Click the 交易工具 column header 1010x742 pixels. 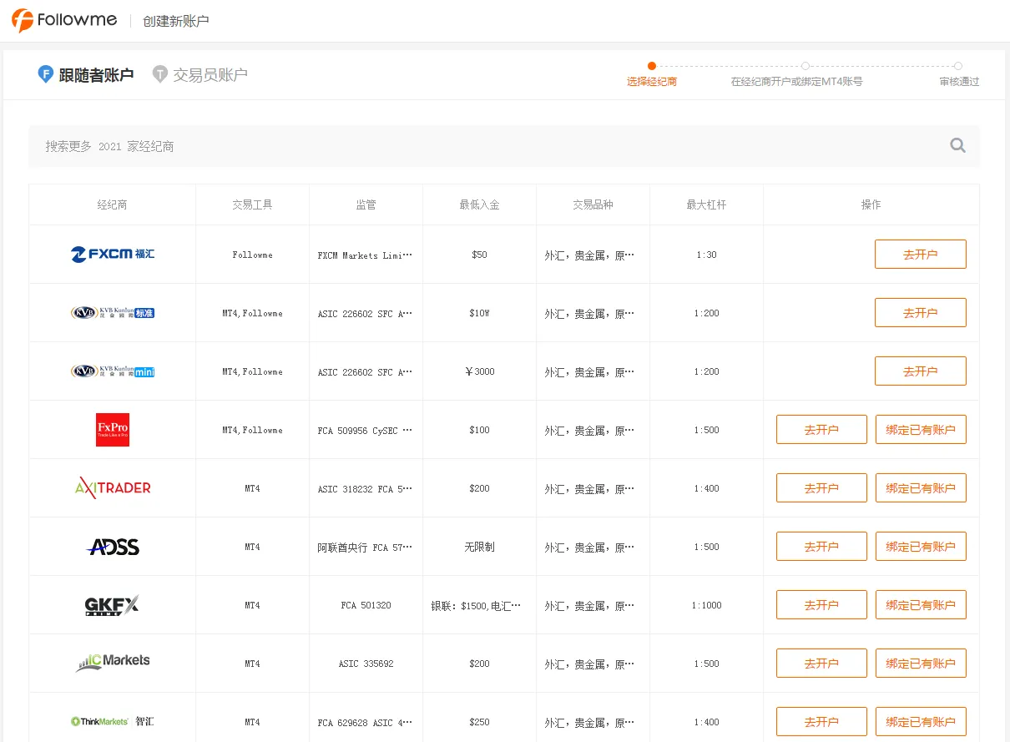point(252,204)
